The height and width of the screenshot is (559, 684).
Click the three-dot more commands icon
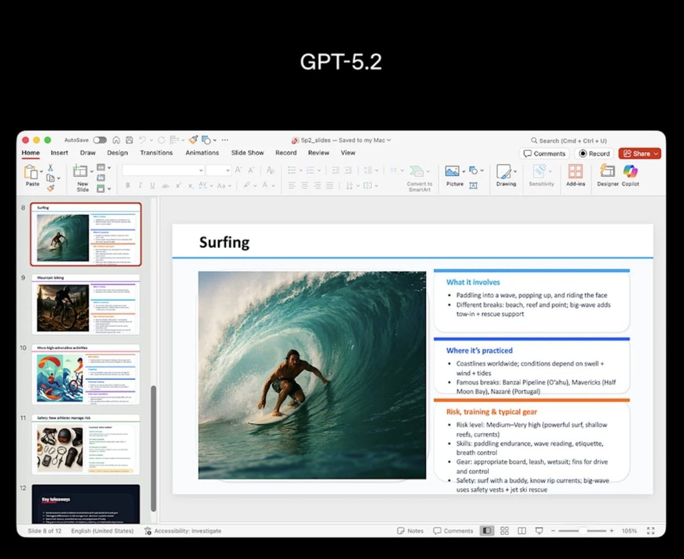click(x=225, y=140)
